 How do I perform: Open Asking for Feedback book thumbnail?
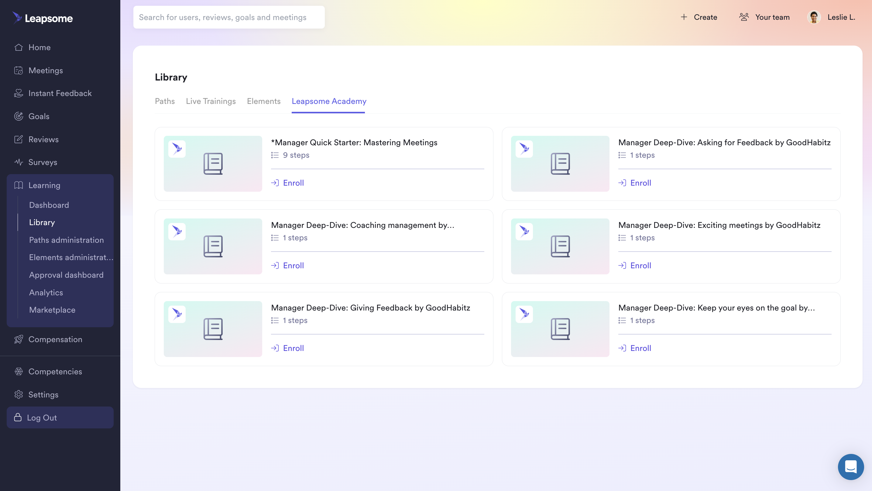pyautogui.click(x=560, y=164)
